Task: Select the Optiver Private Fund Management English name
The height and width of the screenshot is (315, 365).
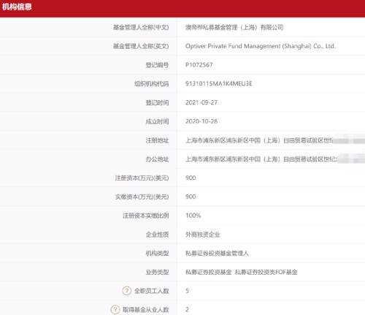Action: 261,46
